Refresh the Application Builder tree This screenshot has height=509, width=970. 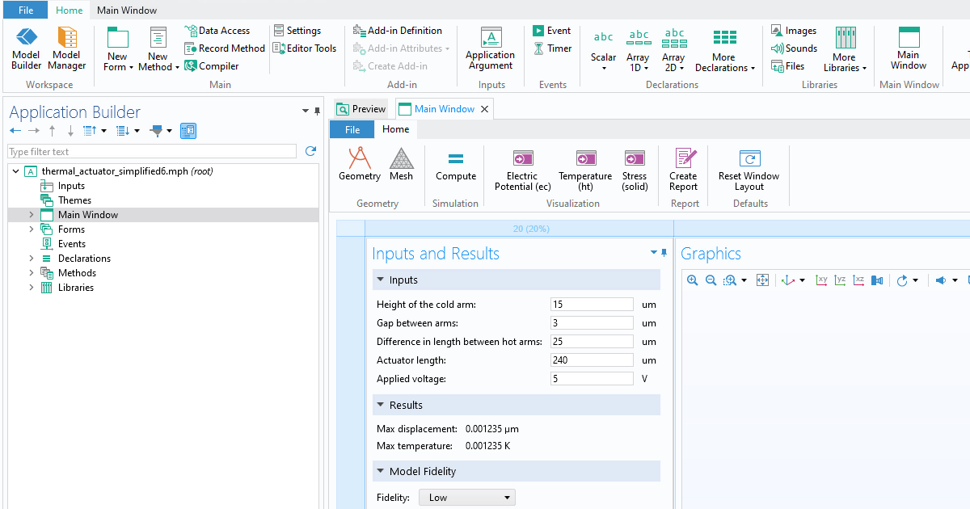tap(310, 151)
